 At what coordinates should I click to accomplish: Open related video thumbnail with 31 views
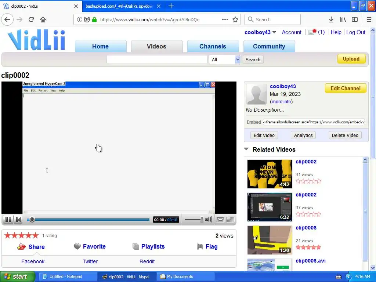[270, 174]
